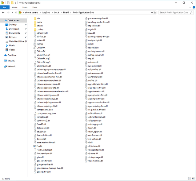The height and width of the screenshot is (181, 196).
Task: Select the FiveM.installroot file
Action: pyautogui.click(x=43, y=150)
